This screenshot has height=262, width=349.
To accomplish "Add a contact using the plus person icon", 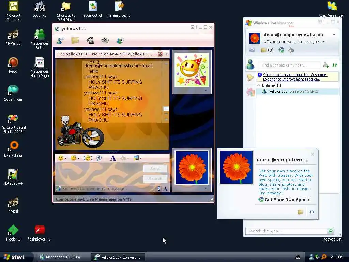I will coord(326,65).
